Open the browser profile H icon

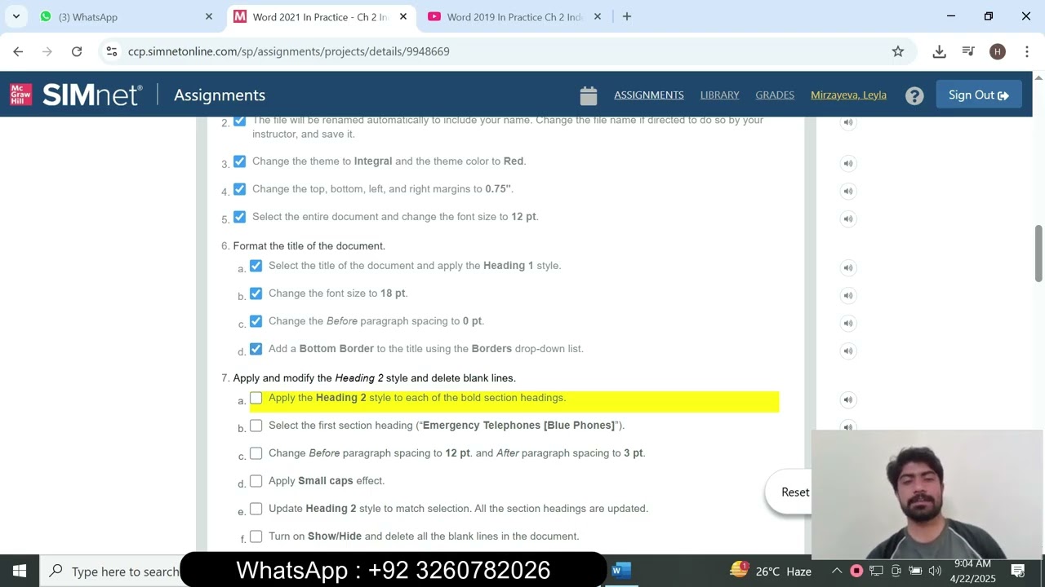coord(998,51)
